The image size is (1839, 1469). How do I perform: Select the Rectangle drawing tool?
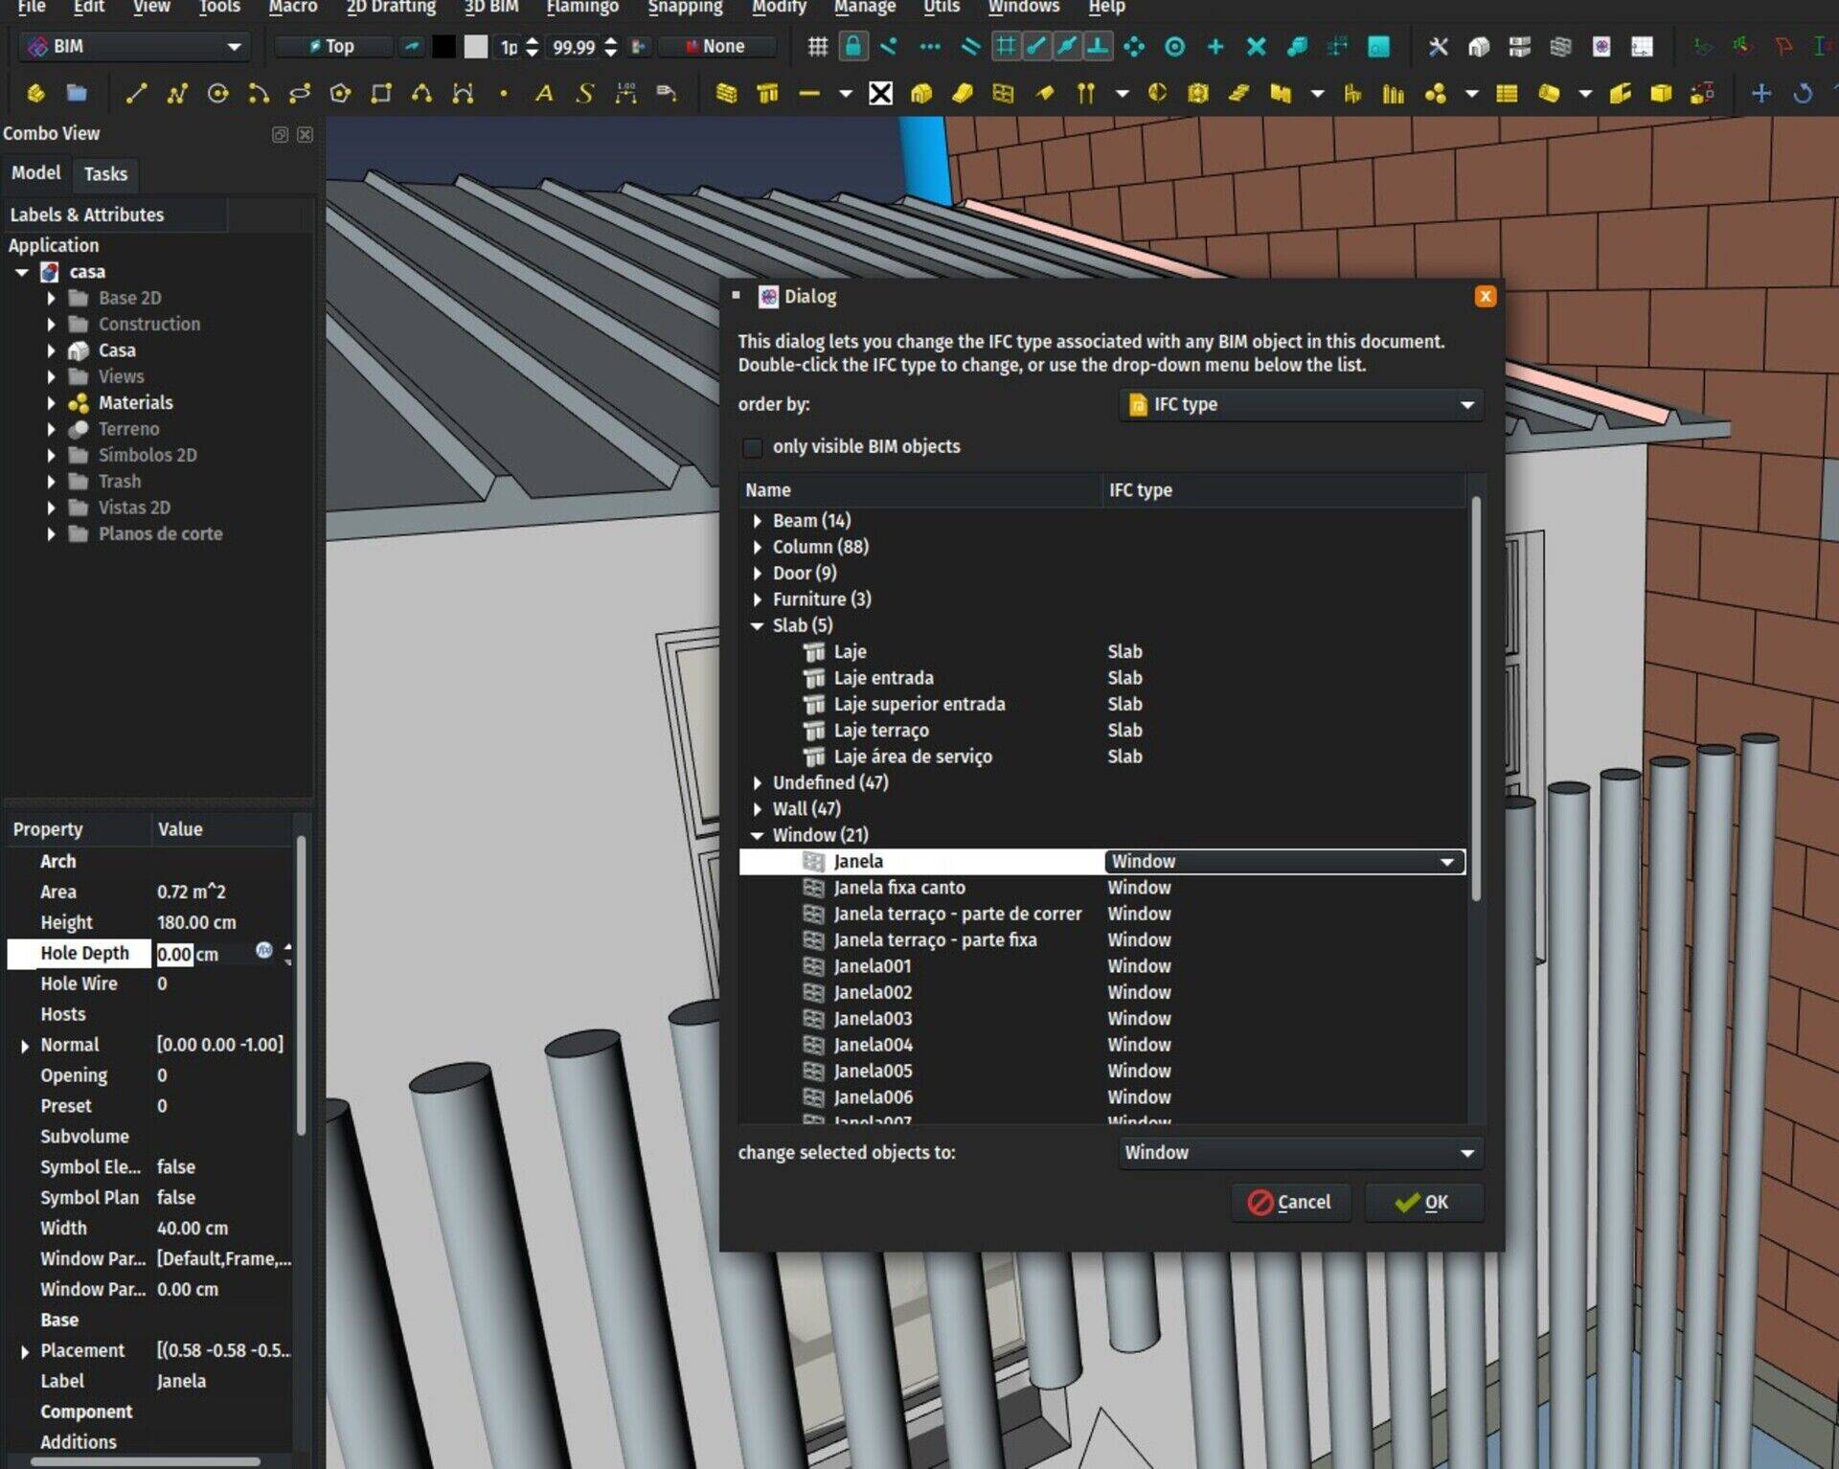[x=381, y=93]
